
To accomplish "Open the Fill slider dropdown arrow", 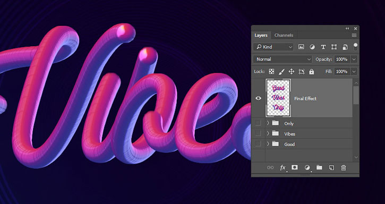I will tap(354, 72).
